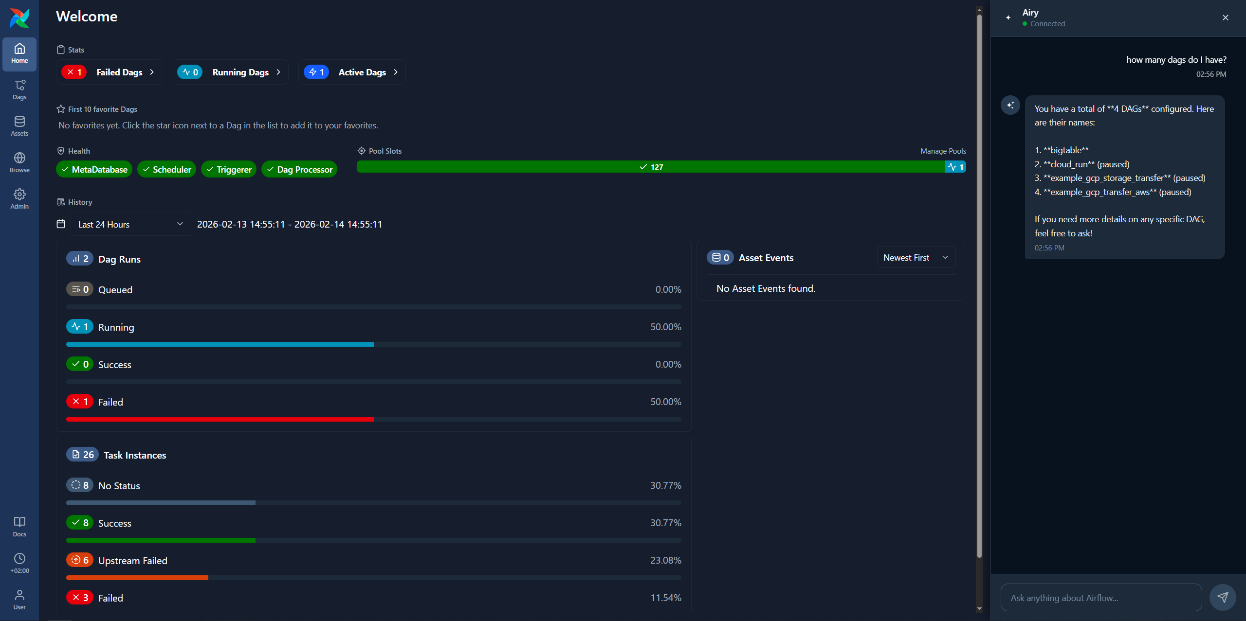Image resolution: width=1246 pixels, height=621 pixels.
Task: Click the blue running pool slot segment
Action: click(x=955, y=167)
